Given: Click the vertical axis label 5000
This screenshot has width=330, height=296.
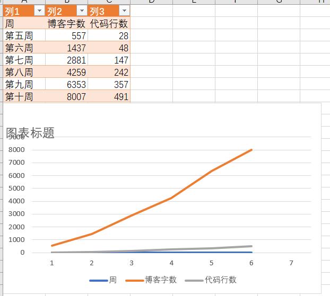Looking at the screenshot, I should (16, 188).
